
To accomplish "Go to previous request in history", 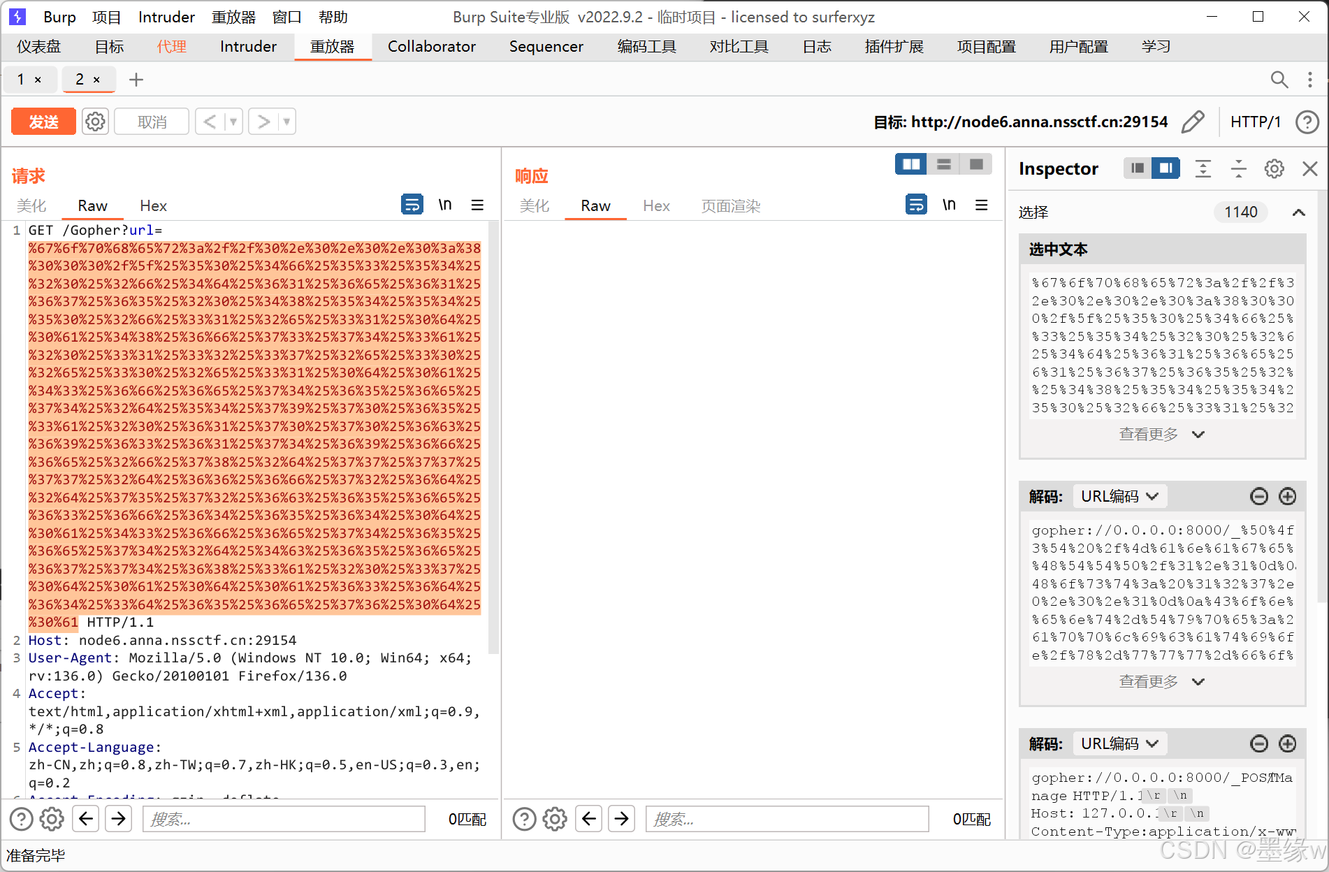I will (210, 122).
